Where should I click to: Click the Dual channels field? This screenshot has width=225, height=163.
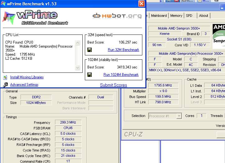click(x=101, y=97)
